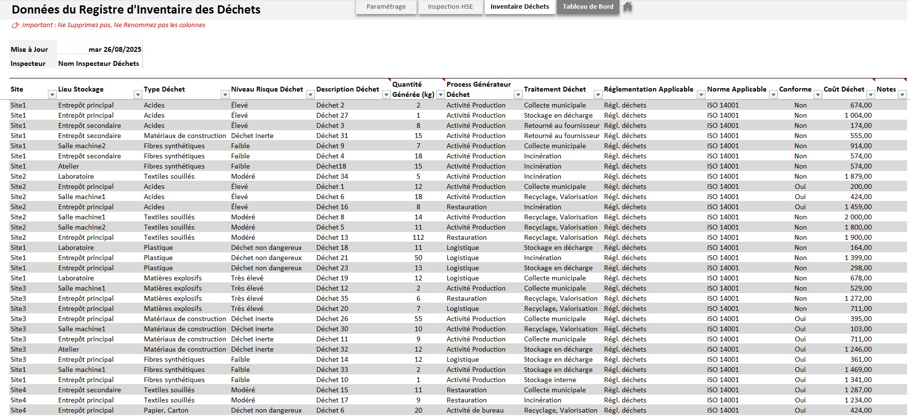Expand the Réglementation Applicable filter
910x416 pixels.
pos(701,95)
